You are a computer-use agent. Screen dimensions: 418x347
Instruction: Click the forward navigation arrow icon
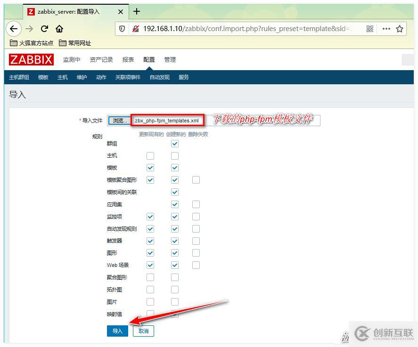pyautogui.click(x=29, y=28)
